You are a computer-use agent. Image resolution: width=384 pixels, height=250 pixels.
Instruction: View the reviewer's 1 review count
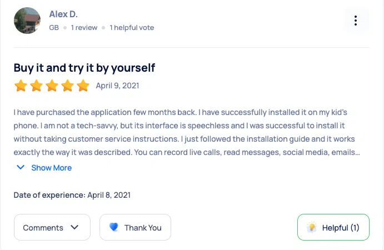(x=84, y=27)
